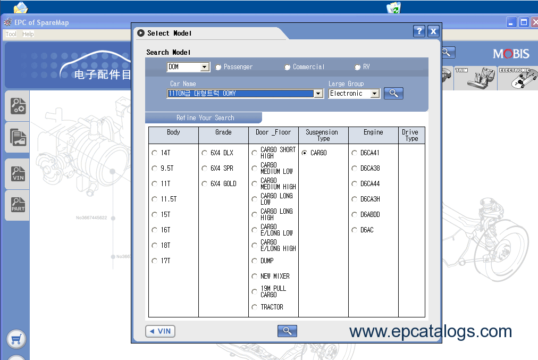The width and height of the screenshot is (538, 360).
Task: Choose grade 6X4 DLX
Action: (205, 153)
